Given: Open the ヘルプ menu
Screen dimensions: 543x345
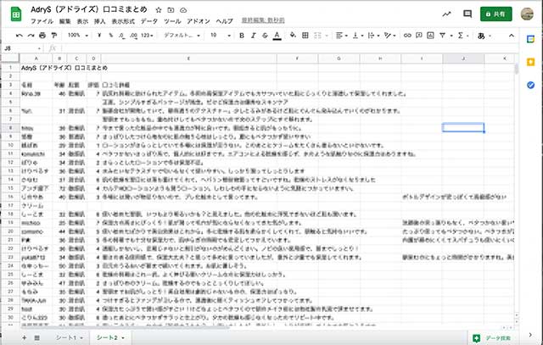Looking at the screenshot, I should tap(224, 21).
